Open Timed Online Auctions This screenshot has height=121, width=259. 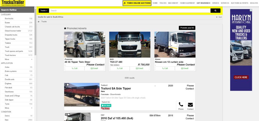[137, 3]
